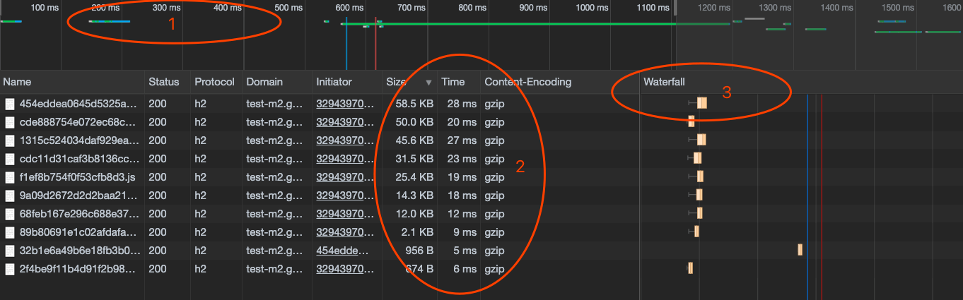Click file icon of 2f4be9f11b4d91f2b98 request
This screenshot has height=300, width=963.
(10, 269)
